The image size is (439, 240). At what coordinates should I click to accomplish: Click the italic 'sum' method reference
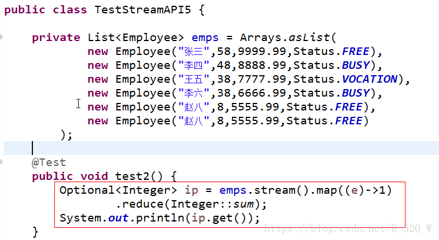(x=244, y=204)
